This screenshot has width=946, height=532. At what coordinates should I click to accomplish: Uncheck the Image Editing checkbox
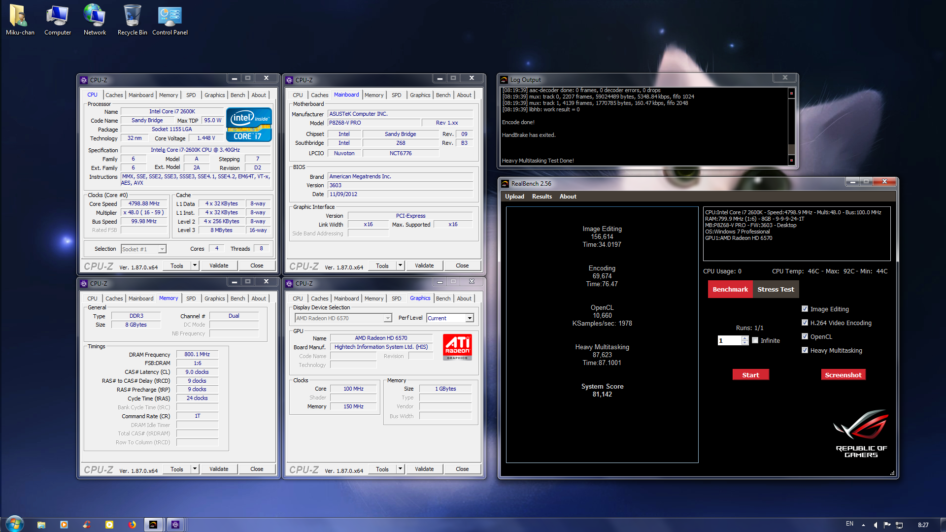tap(805, 309)
